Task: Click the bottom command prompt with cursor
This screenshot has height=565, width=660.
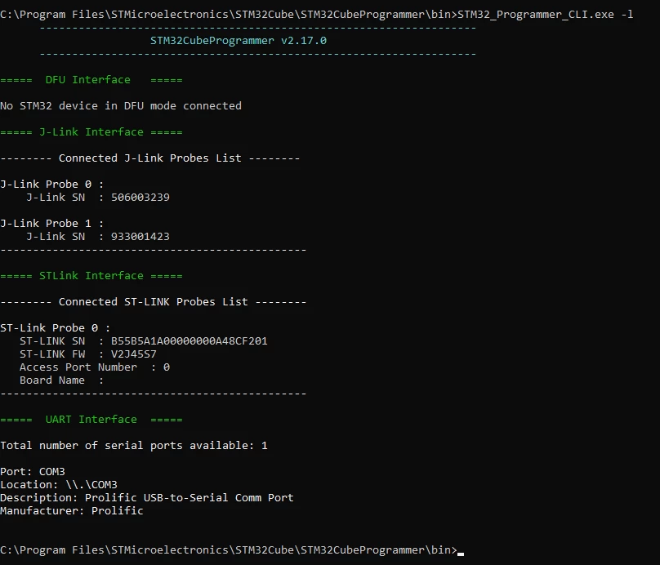Action: (232, 550)
